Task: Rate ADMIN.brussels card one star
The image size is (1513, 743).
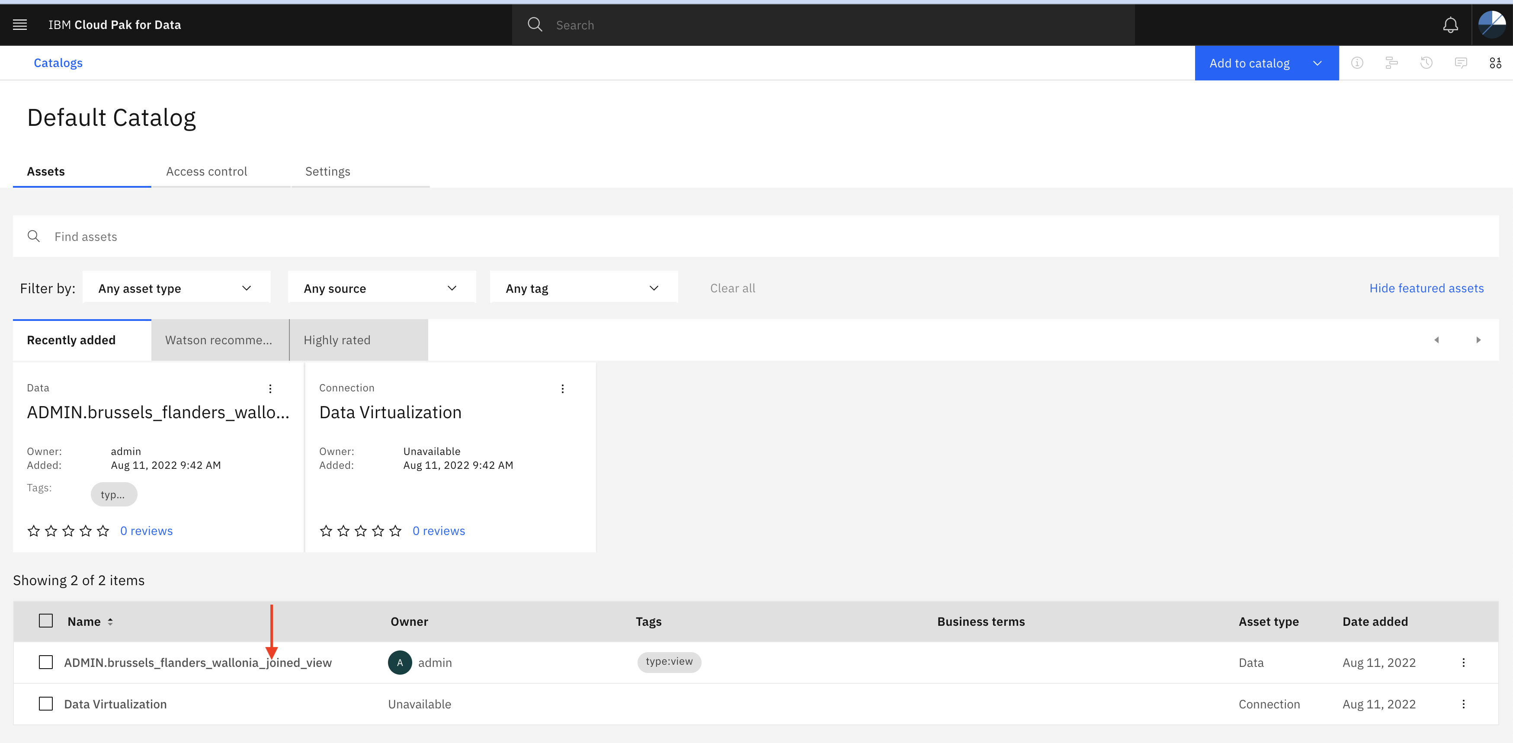Action: point(33,531)
